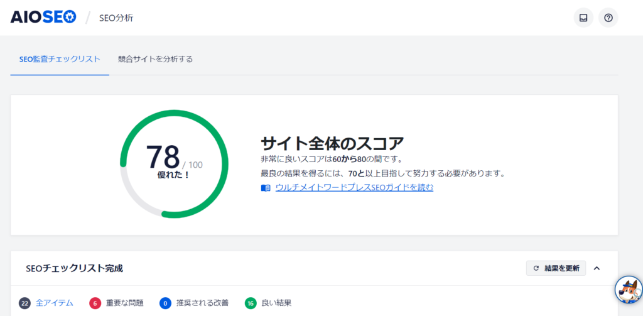Click the SEOチェックリスト完成 header text

(x=74, y=268)
